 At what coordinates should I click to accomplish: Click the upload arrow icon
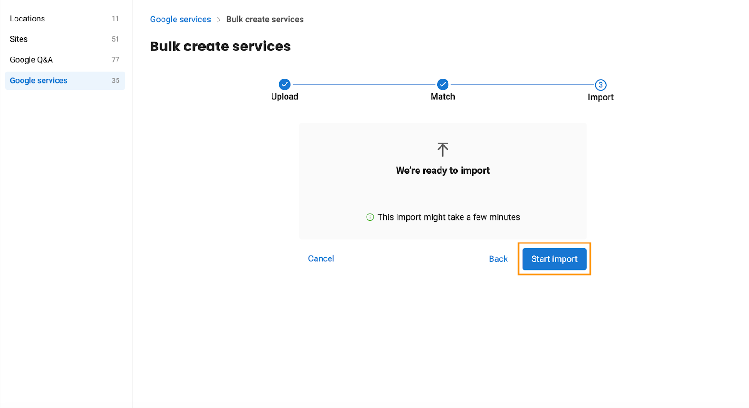[x=443, y=150]
